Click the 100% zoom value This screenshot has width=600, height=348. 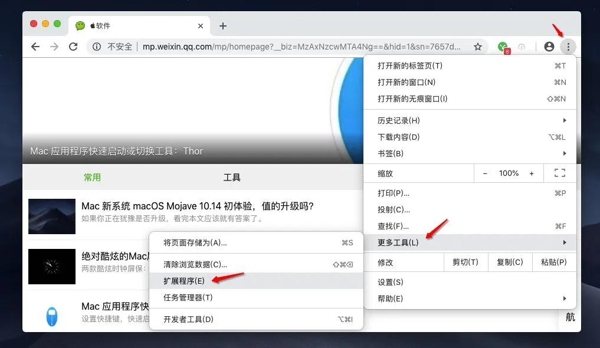tap(509, 173)
